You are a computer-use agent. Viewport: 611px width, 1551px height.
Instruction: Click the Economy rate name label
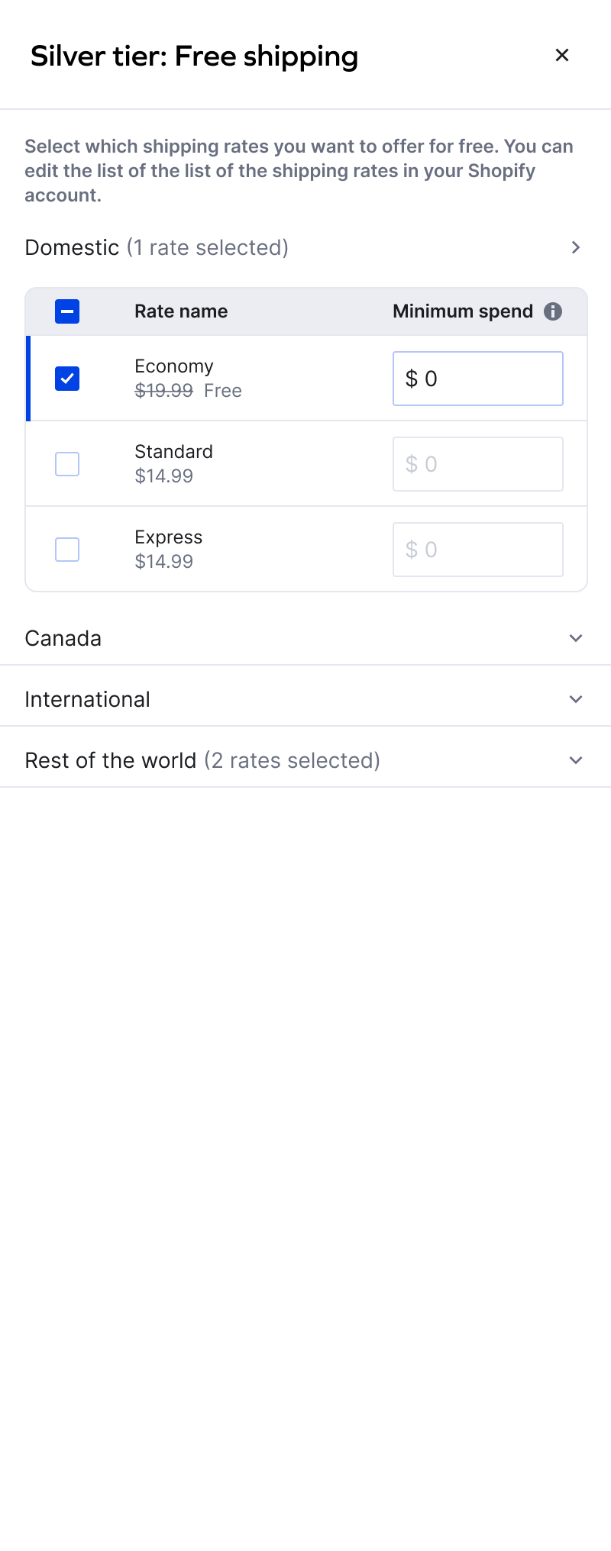click(x=174, y=366)
